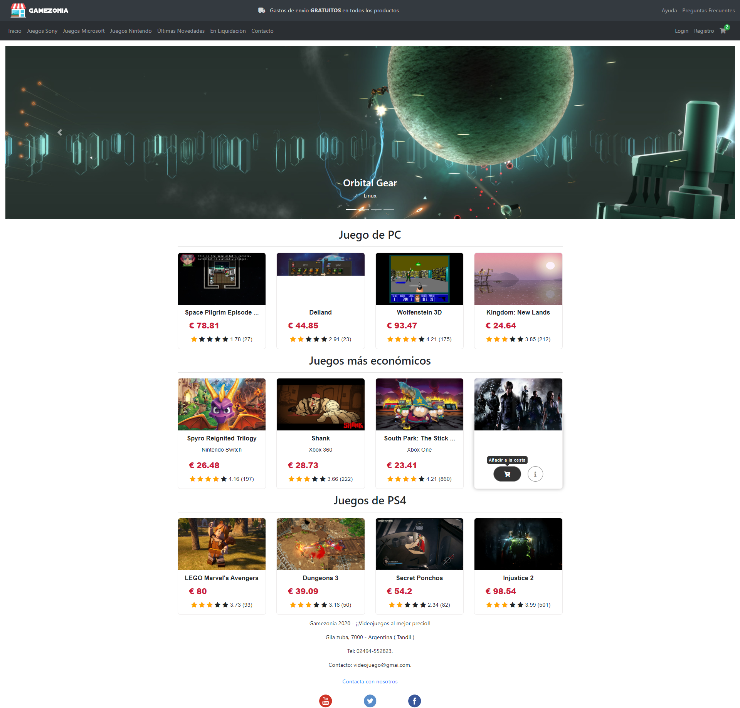The height and width of the screenshot is (708, 740).
Task: Click Contacta con nosotros link
Action: (370, 681)
